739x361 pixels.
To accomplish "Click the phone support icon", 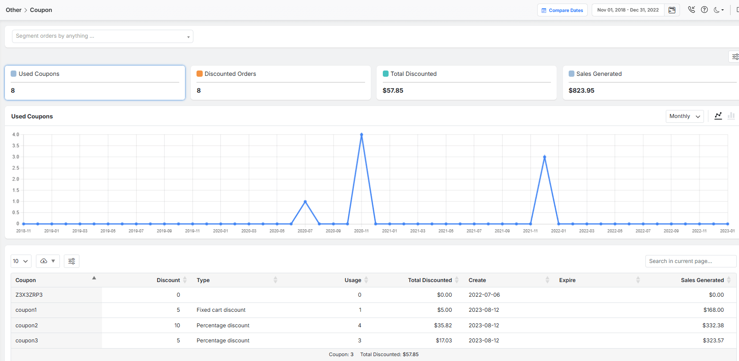I will [691, 10].
